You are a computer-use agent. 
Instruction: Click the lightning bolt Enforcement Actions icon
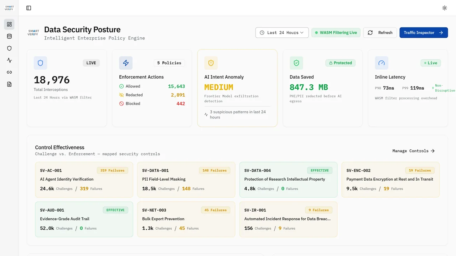[x=126, y=63]
